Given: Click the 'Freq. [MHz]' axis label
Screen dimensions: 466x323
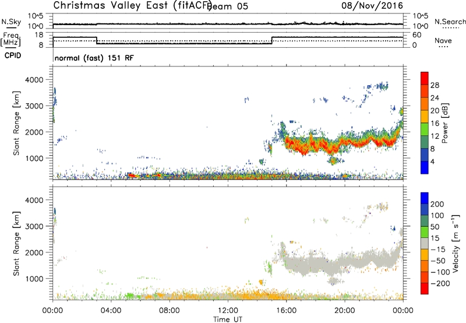Looking at the screenshot, I should (x=10, y=39).
